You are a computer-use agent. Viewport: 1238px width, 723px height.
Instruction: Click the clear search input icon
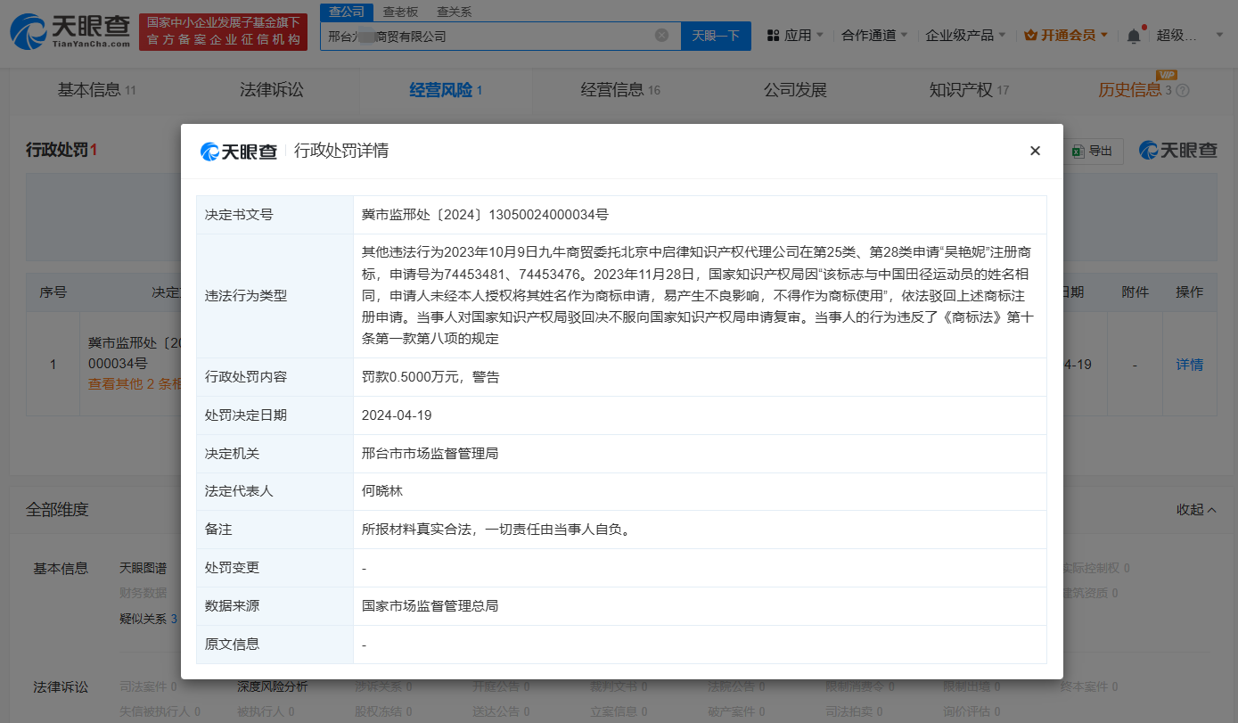click(x=660, y=35)
